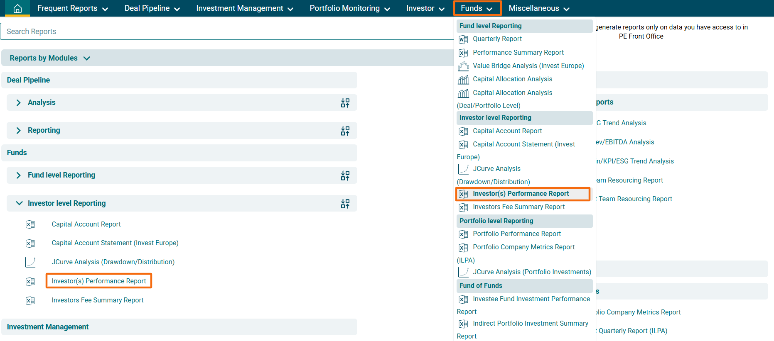Screen dimensions: 774x341
Task: Expand the Fund level Reporting section
Action: (x=18, y=175)
